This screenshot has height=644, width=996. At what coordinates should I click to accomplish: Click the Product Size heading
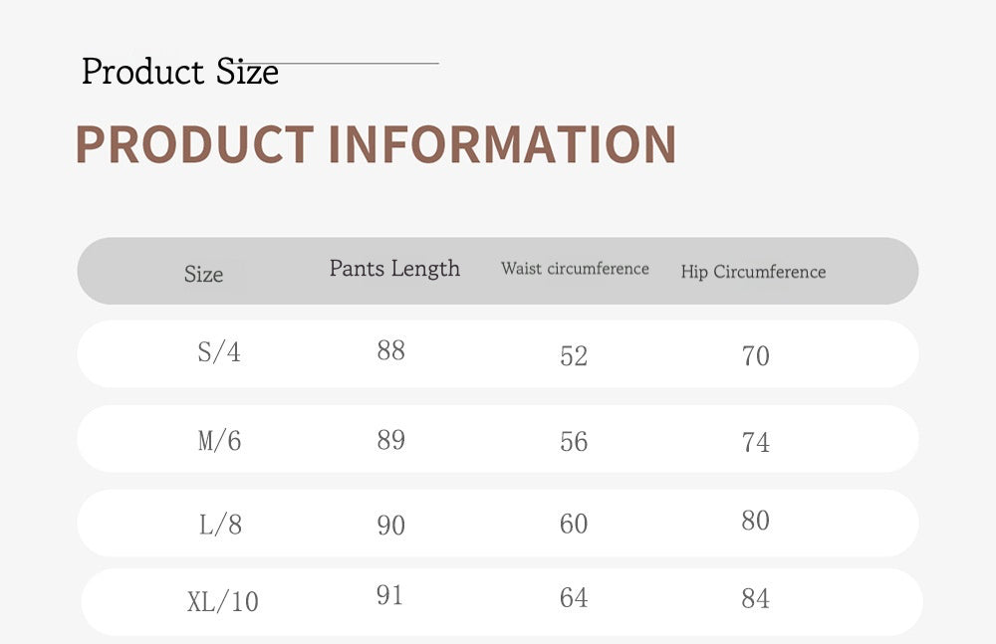[180, 72]
